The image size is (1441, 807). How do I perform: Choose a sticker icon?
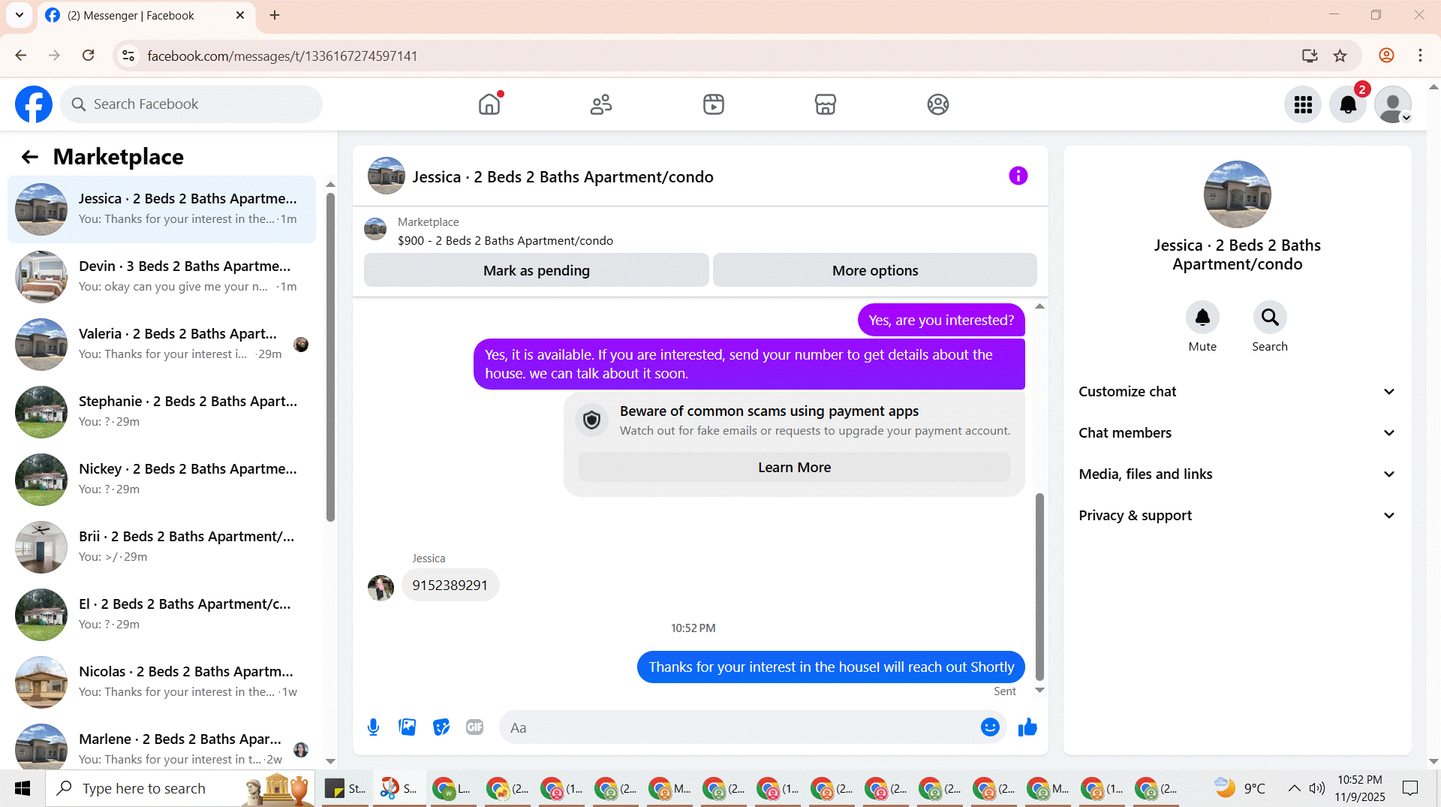pos(441,727)
